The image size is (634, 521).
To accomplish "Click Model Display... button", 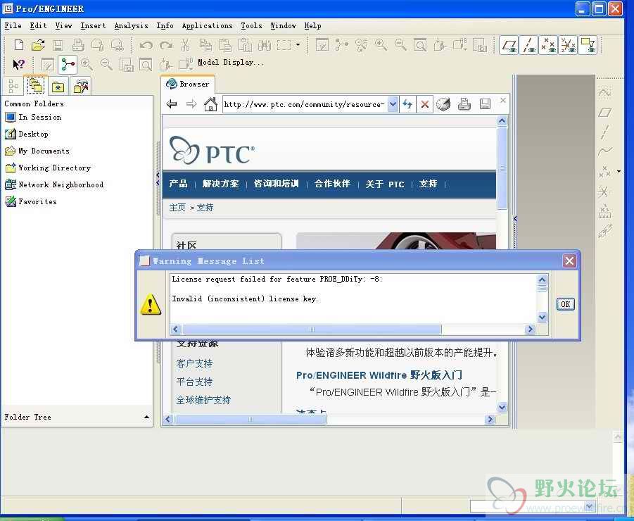I will click(x=231, y=62).
